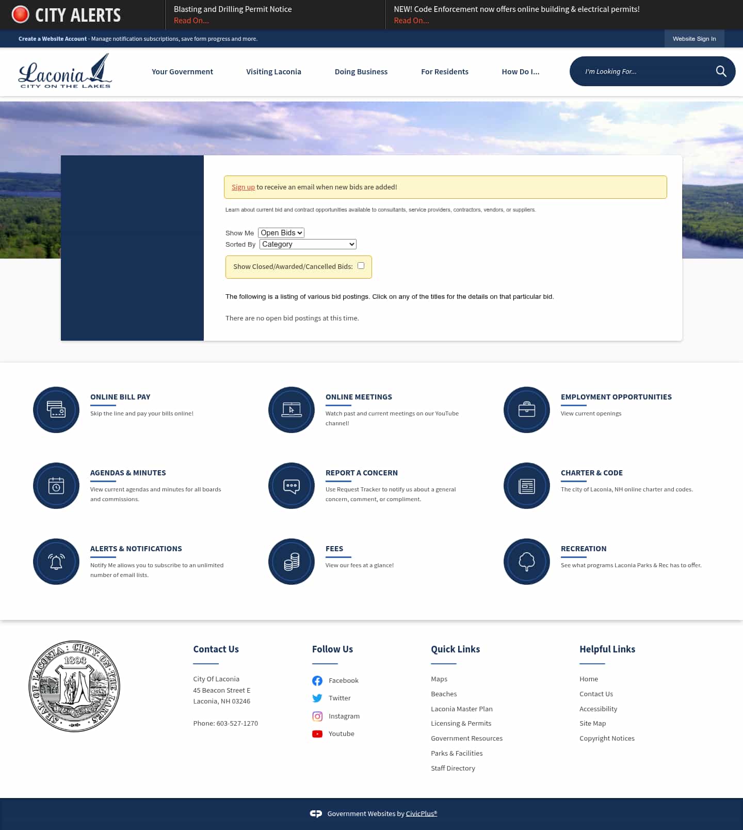Click the Phone: 603-527-1270 text
This screenshot has height=830, width=743.
(x=225, y=724)
